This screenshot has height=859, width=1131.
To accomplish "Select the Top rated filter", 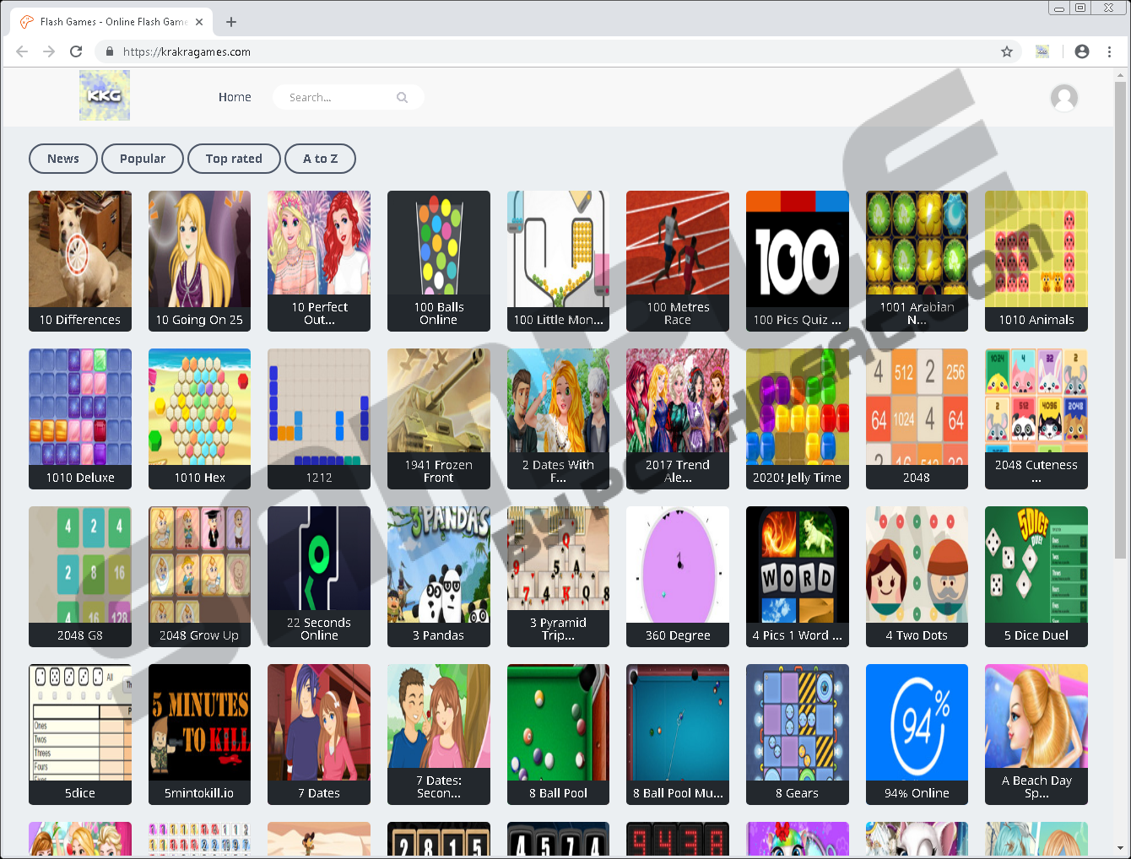I will point(234,159).
